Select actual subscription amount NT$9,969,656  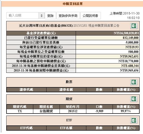(x=129, y=70)
